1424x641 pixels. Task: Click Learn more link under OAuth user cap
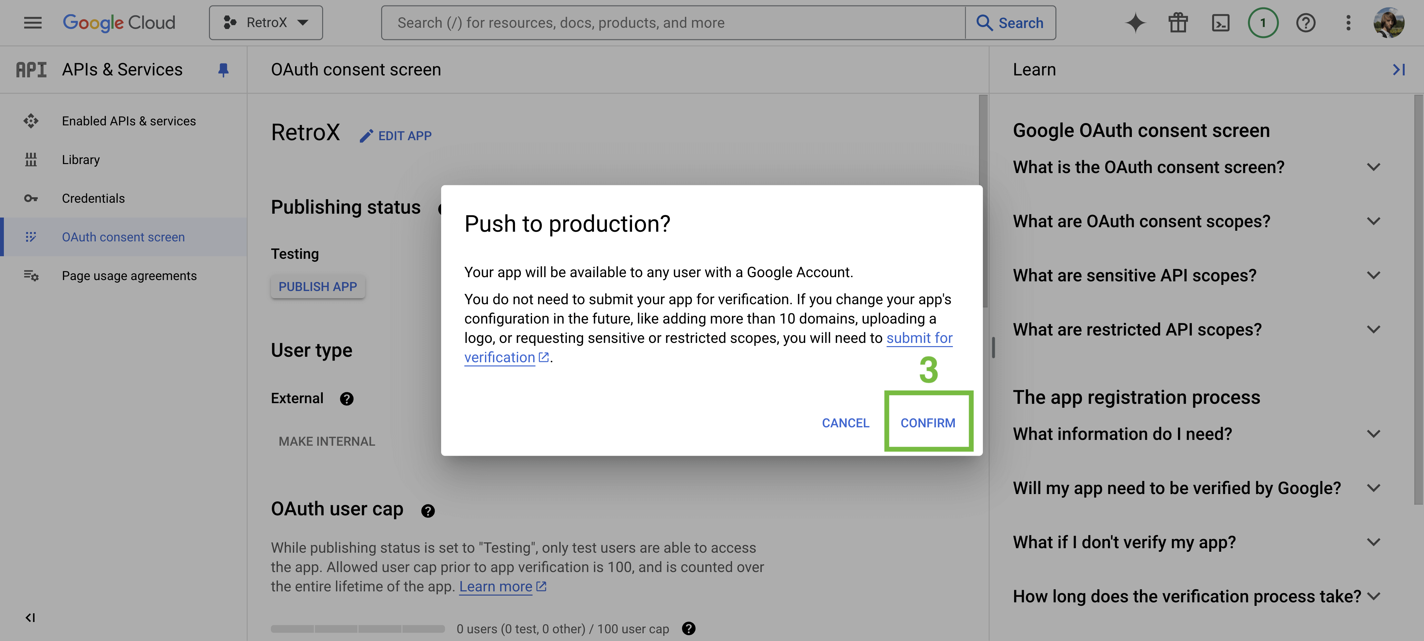[502, 587]
